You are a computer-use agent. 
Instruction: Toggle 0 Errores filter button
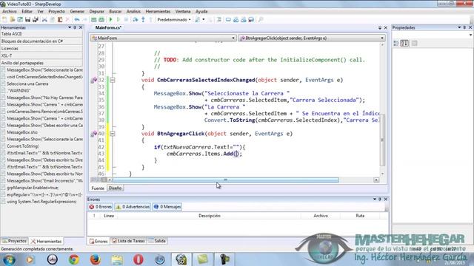101,207
